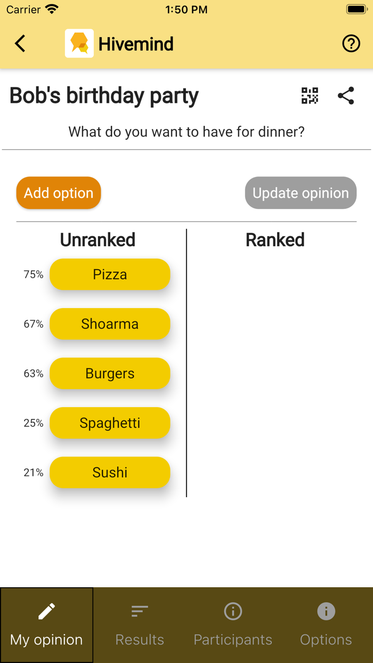Open the Results bar chart icon
The height and width of the screenshot is (663, 373).
[139, 611]
